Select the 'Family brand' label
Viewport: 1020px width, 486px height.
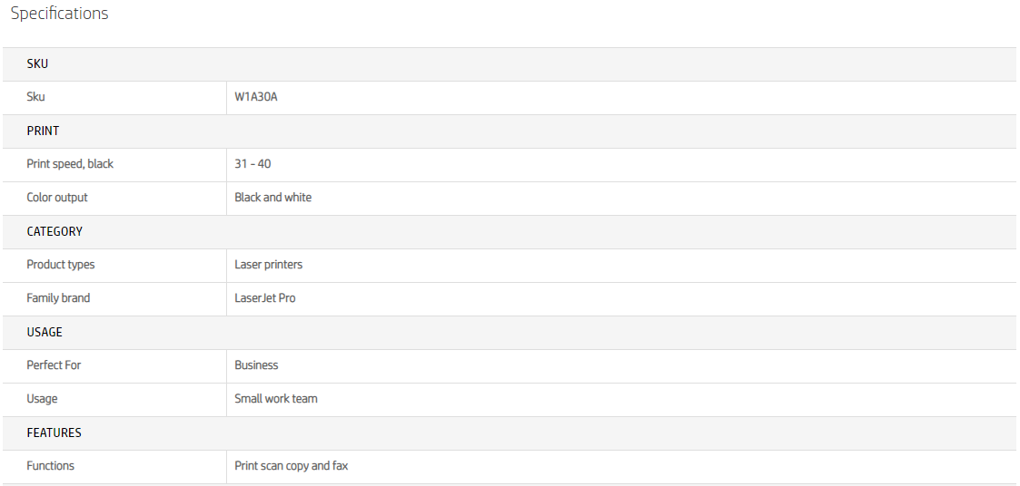pyautogui.click(x=58, y=298)
